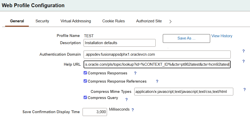Open help icon for Help URL
250x117 pixels.
244,62
